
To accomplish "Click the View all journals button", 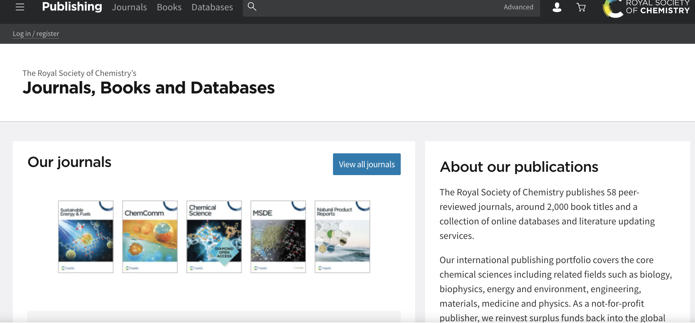I will pyautogui.click(x=367, y=164).
